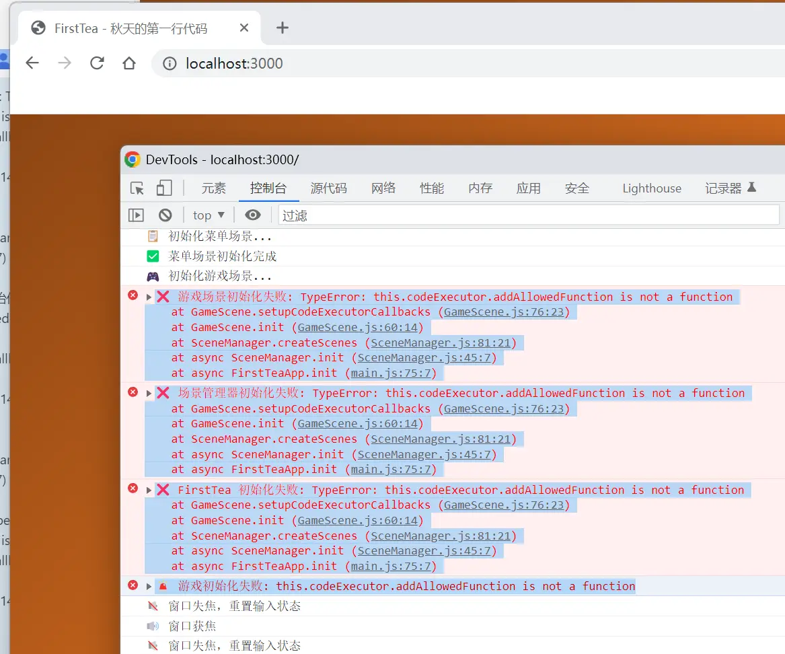Click the inspect element picker icon
Viewport: 785px width, 654px height.
pyautogui.click(x=137, y=188)
